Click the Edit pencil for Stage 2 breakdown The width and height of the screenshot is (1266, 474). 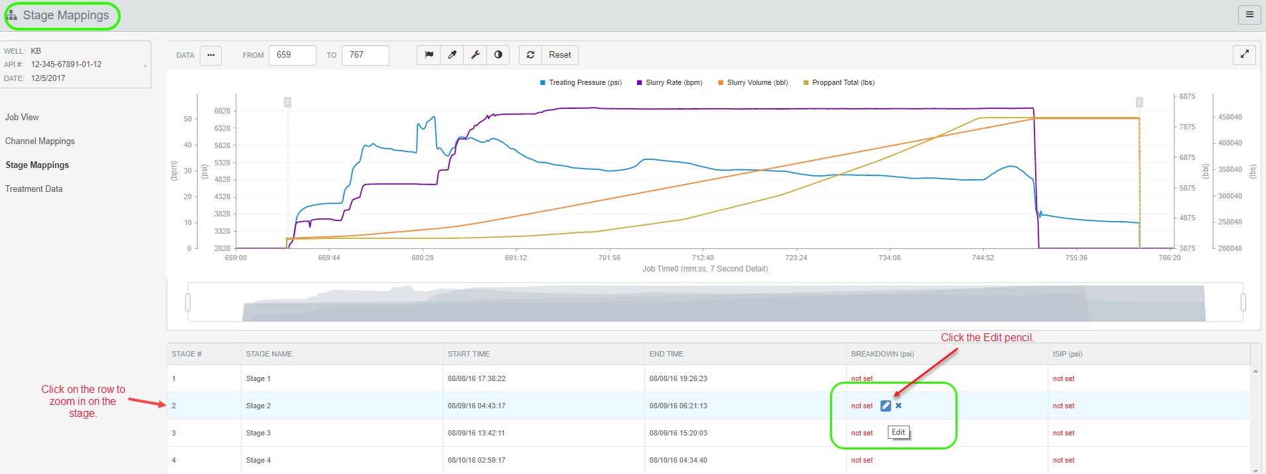click(885, 406)
